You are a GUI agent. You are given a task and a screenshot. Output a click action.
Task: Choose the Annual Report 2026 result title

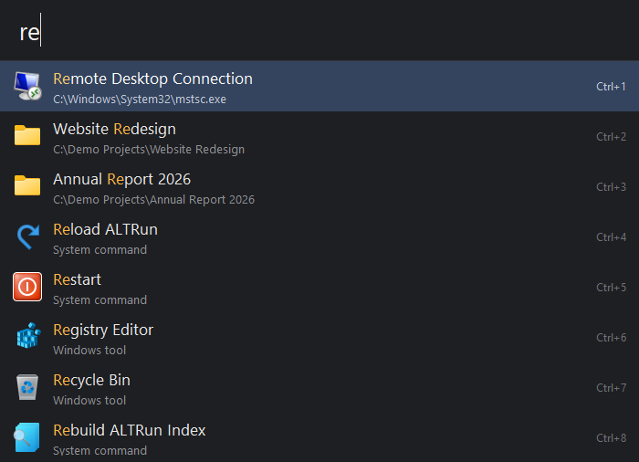[121, 179]
